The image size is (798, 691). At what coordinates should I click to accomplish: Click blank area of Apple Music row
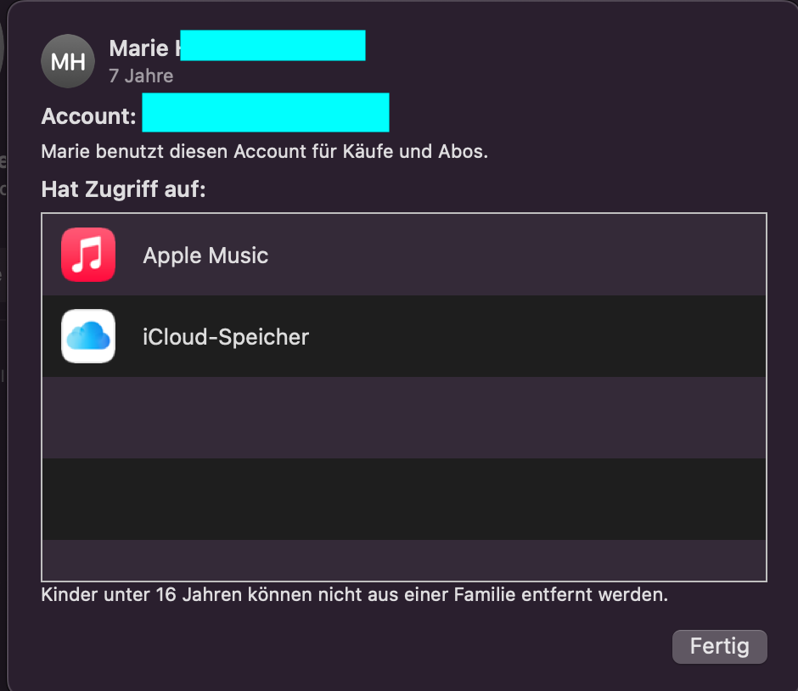(x=526, y=255)
